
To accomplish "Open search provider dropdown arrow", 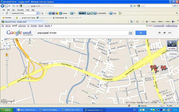I will point(177,6).
